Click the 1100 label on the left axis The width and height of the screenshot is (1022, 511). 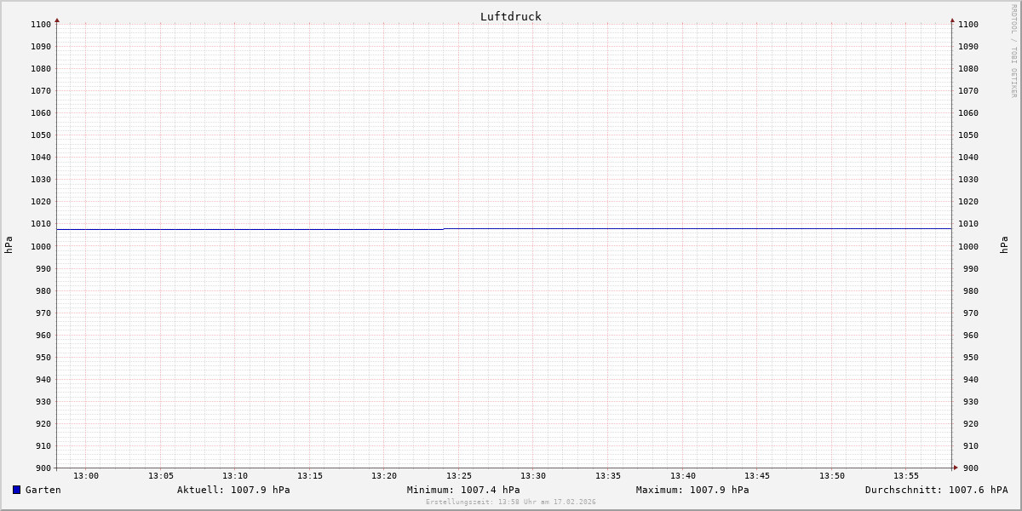click(41, 25)
